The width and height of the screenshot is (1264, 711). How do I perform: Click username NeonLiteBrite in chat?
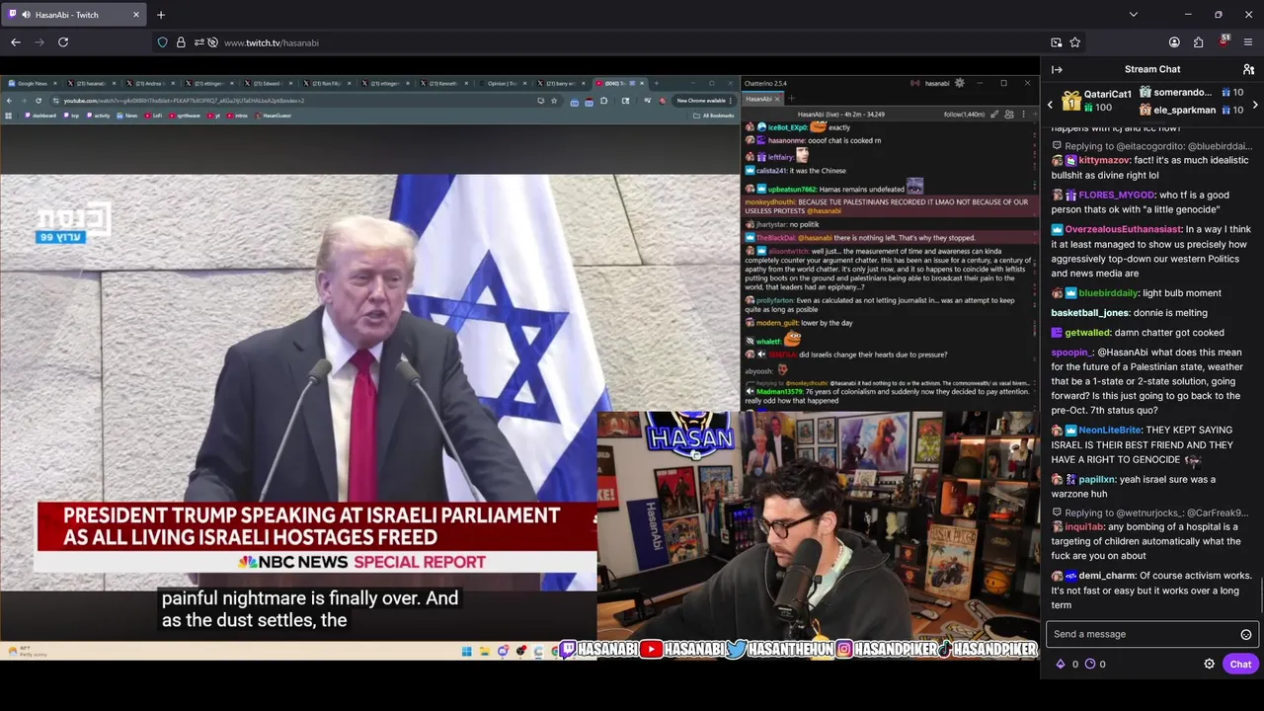pyautogui.click(x=1110, y=430)
